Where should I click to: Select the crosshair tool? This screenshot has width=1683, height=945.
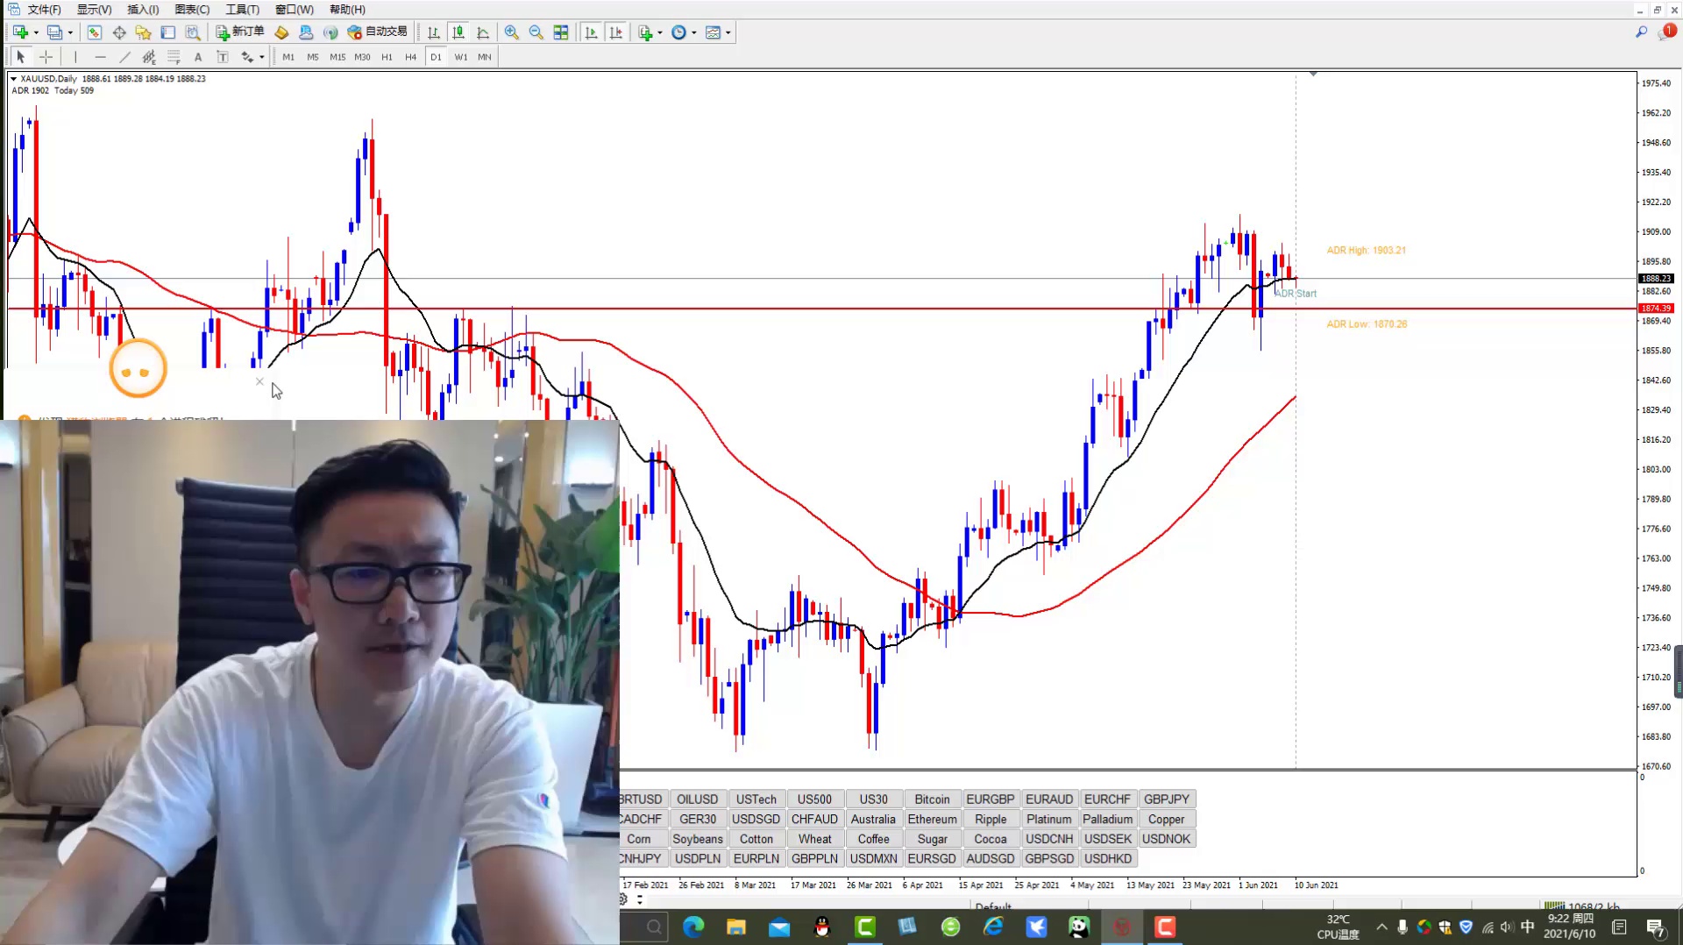[x=46, y=57]
